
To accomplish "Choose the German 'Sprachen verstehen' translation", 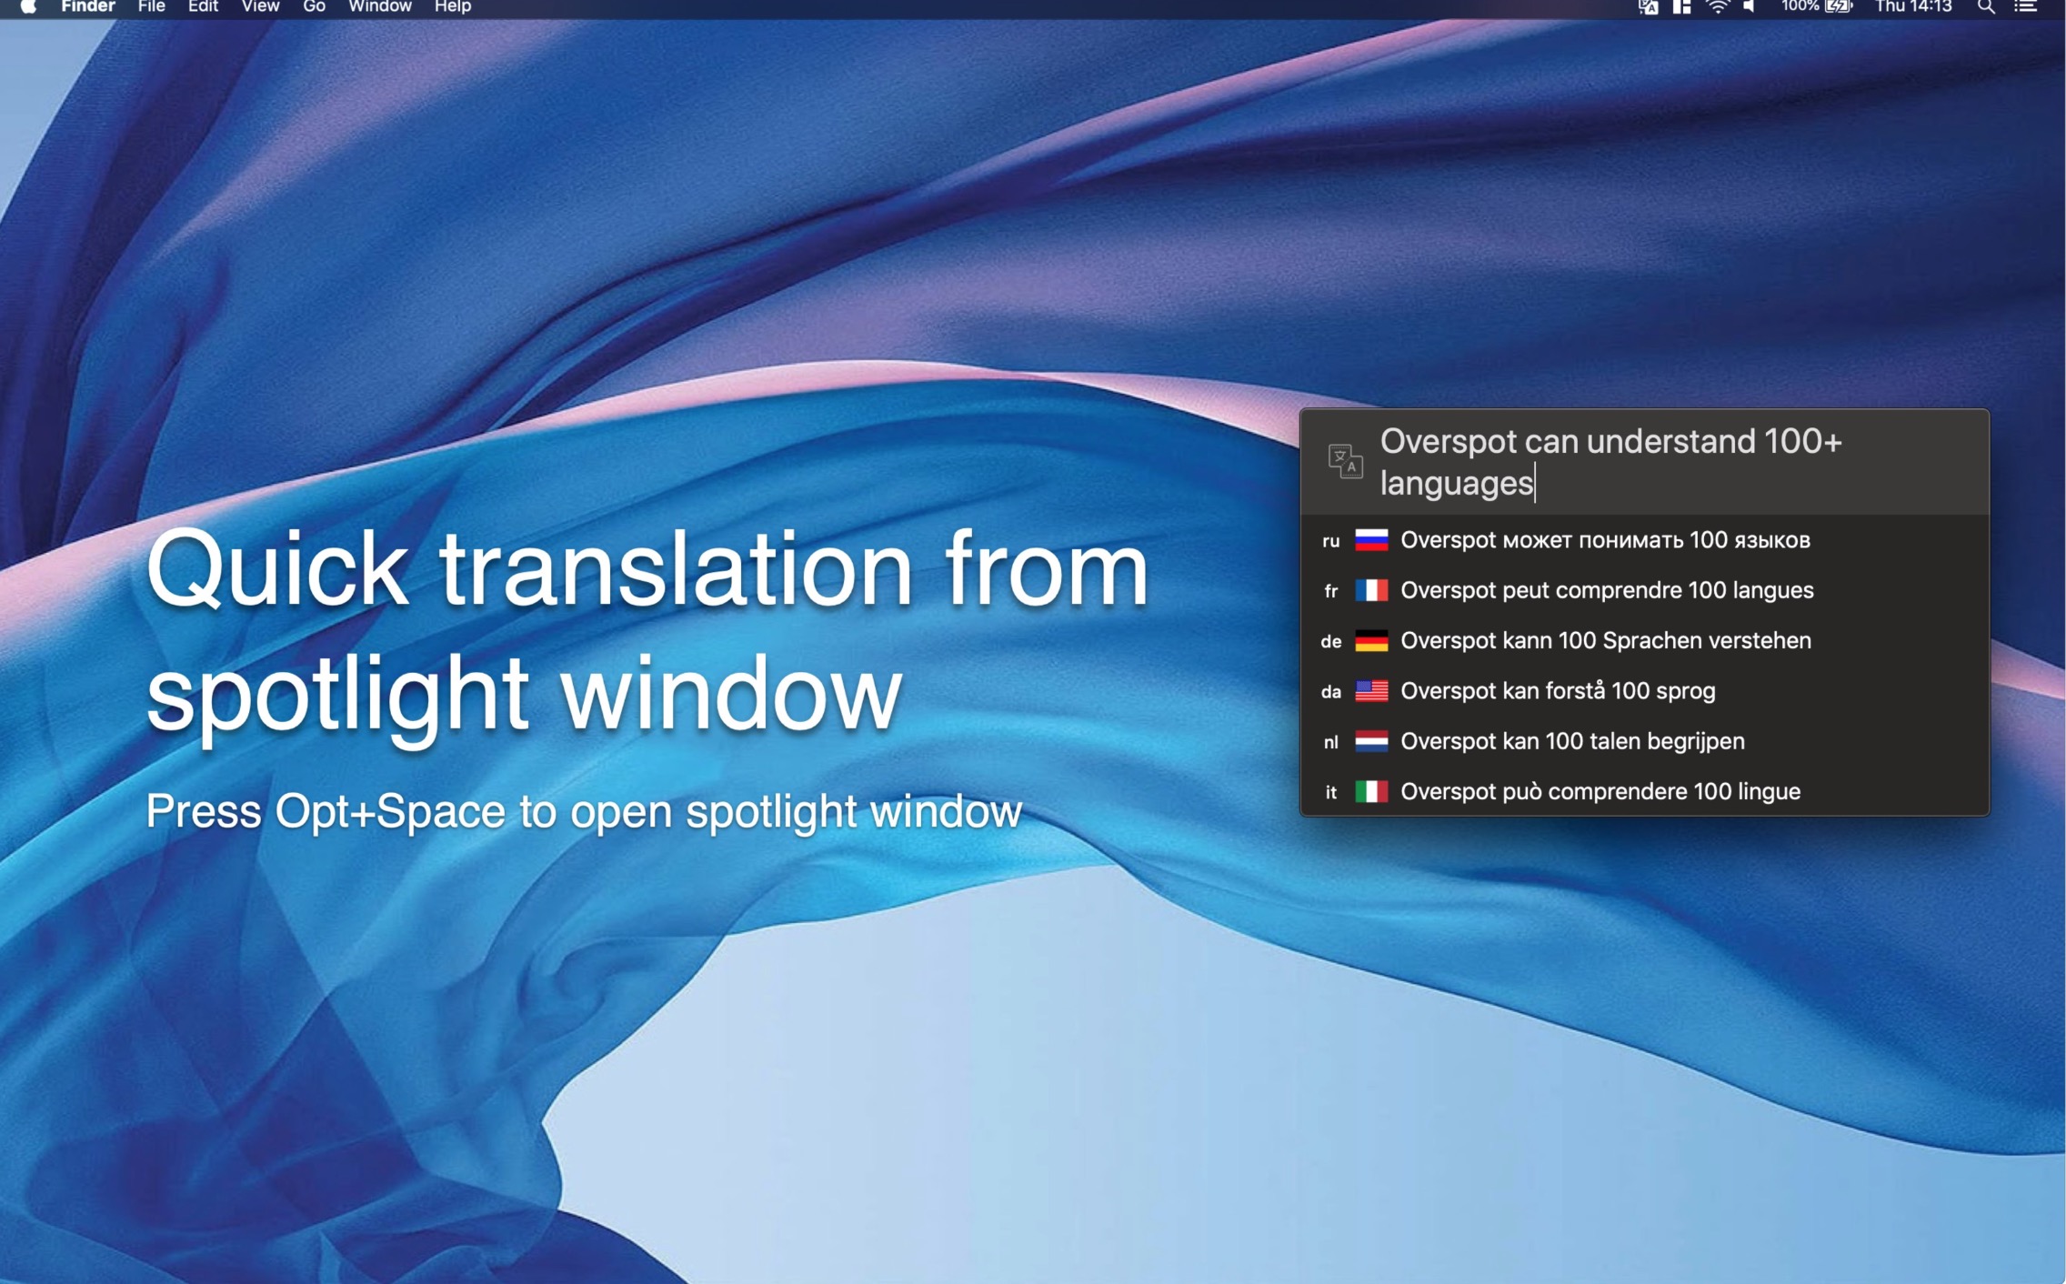I will point(1605,640).
